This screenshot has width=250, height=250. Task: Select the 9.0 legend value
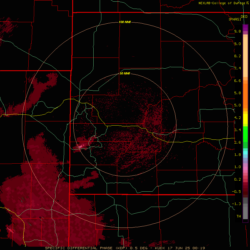(237, 44)
